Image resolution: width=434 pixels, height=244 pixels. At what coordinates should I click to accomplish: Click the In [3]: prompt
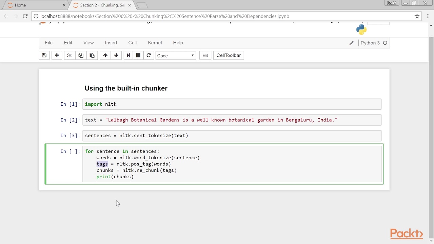70,136
